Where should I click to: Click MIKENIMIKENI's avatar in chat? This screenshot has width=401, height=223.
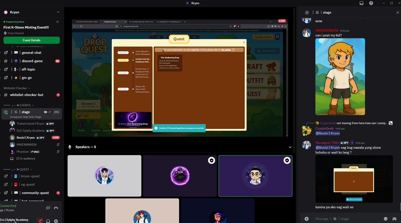coord(306,32)
